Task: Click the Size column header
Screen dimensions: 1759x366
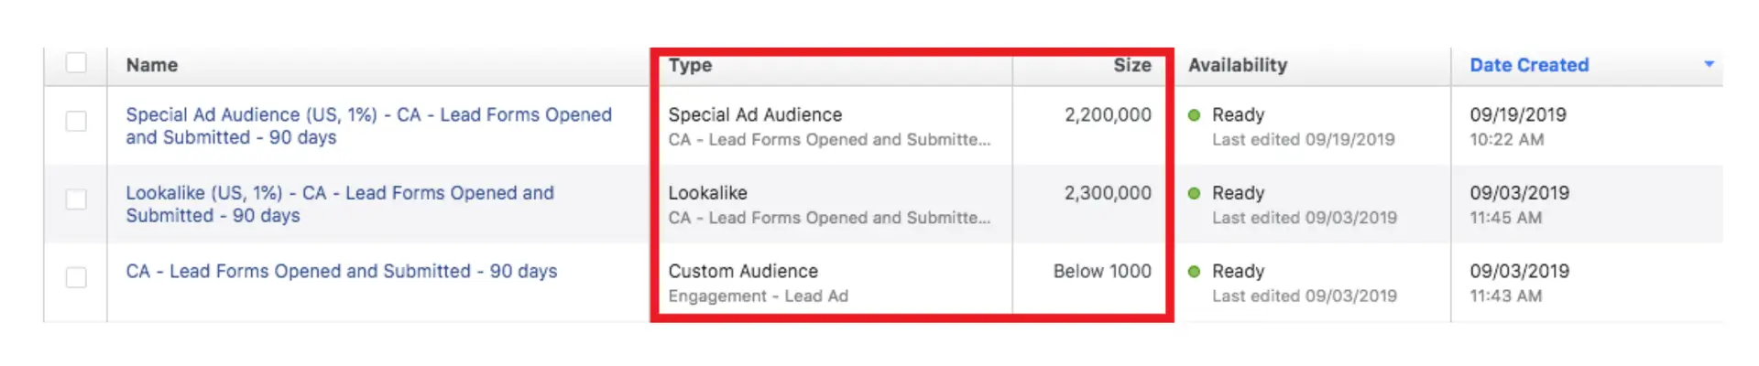Action: 1131,65
